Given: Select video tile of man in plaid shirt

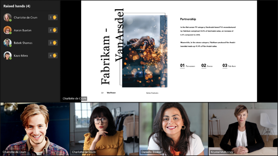Looking at the screenshot, I should point(35,129).
